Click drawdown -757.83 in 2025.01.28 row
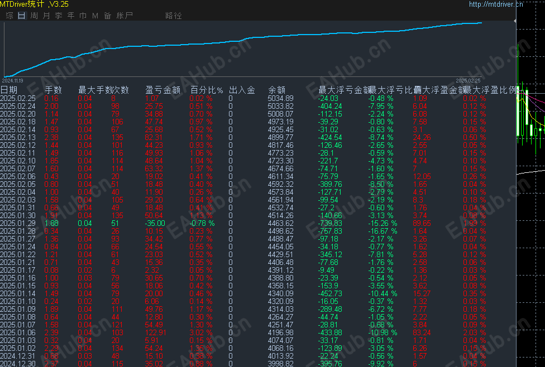 pyautogui.click(x=330, y=231)
